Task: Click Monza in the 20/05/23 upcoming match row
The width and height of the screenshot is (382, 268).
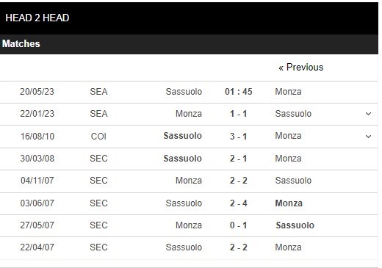Action: (288, 92)
